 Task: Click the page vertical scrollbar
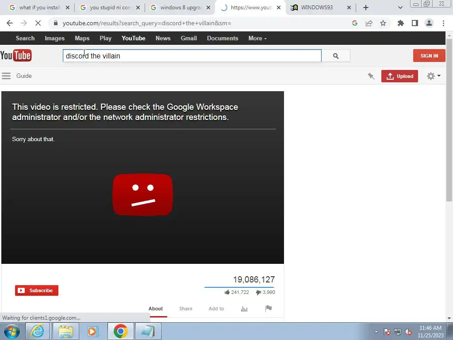[449, 120]
